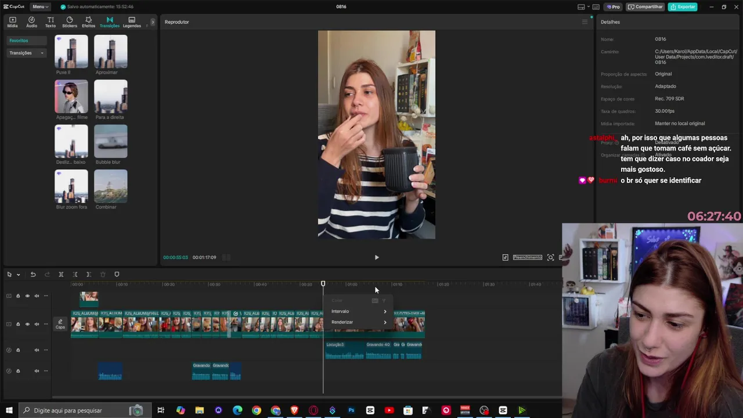The height and width of the screenshot is (418, 743).
Task: Open Photoshop from the taskbar
Action: (x=351, y=410)
